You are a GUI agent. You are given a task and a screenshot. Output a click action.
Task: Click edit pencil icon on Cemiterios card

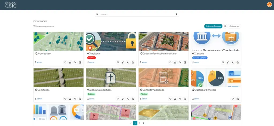(x=75, y=99)
